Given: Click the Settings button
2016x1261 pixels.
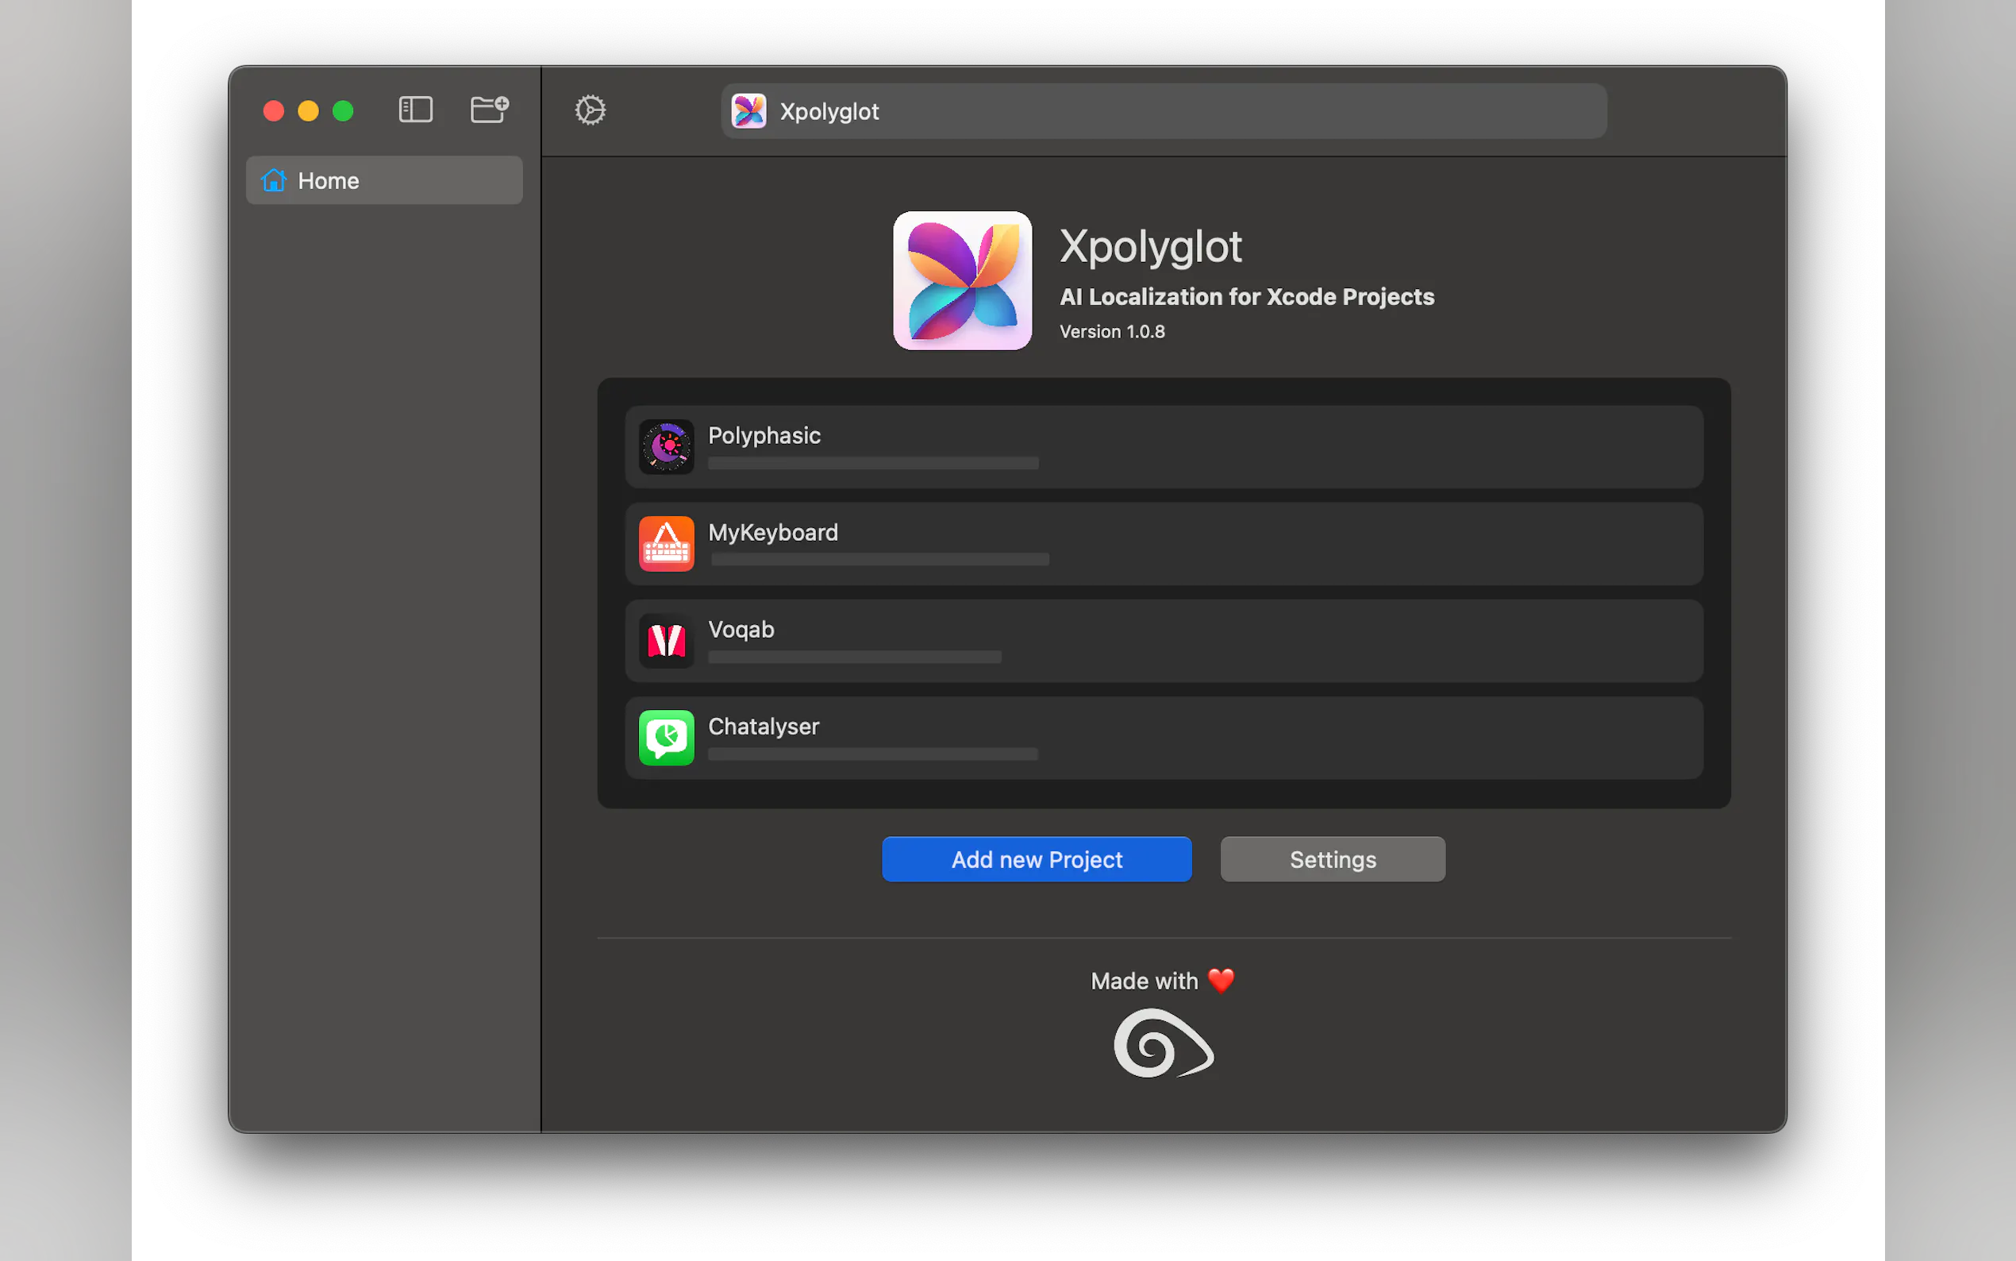Looking at the screenshot, I should (1332, 859).
